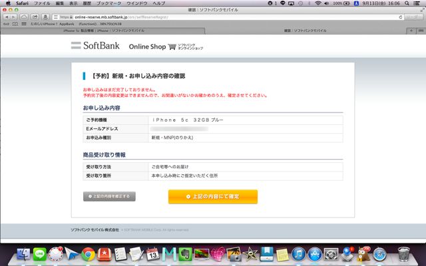
Task: Launch iMovie star icon from the Dock
Action: point(250,254)
